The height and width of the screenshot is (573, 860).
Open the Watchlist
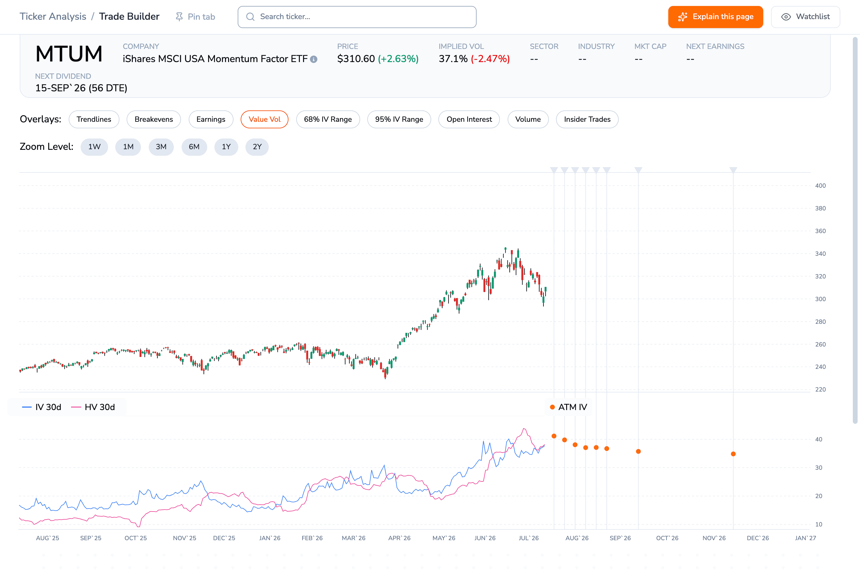pyautogui.click(x=806, y=17)
